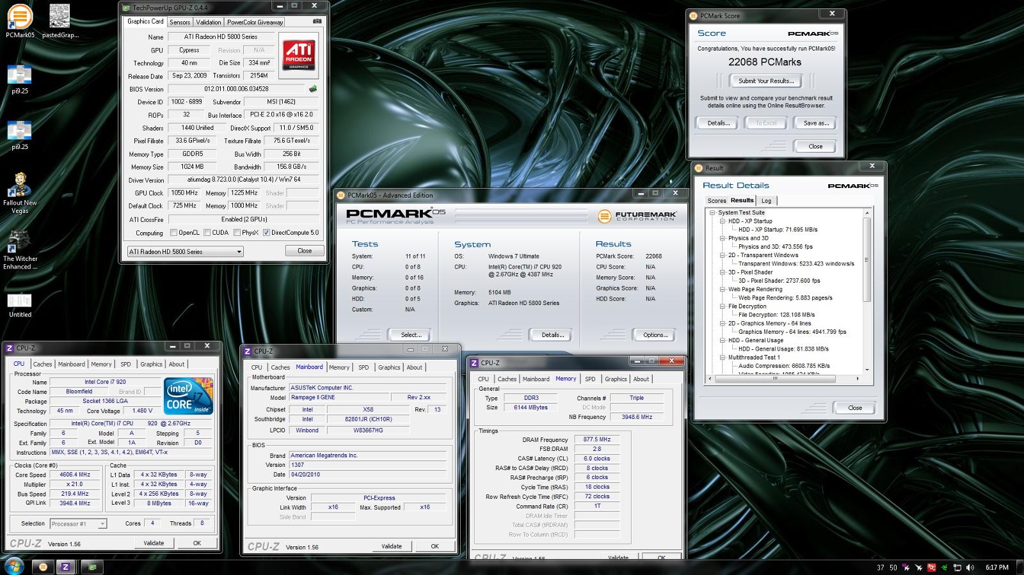Viewport: 1024px width, 575px height.
Task: Open the Log tab in Result Details
Action: (x=766, y=201)
